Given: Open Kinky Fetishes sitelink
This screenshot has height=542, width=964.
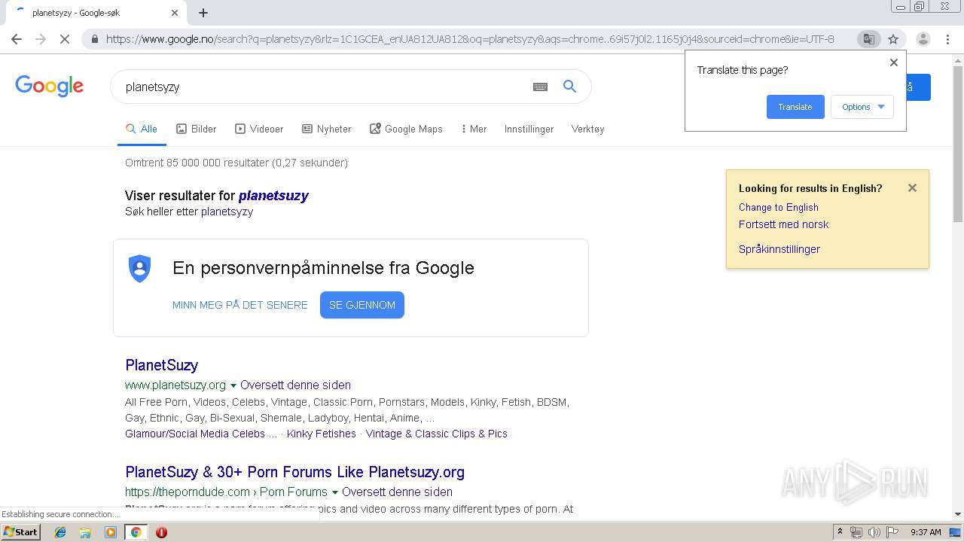Looking at the screenshot, I should (322, 434).
